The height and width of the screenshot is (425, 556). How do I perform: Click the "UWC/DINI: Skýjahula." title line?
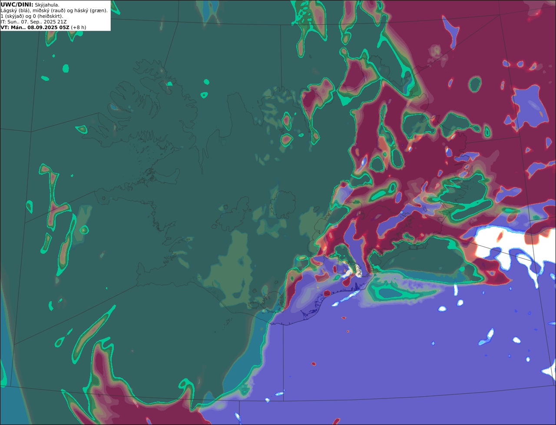point(30,5)
